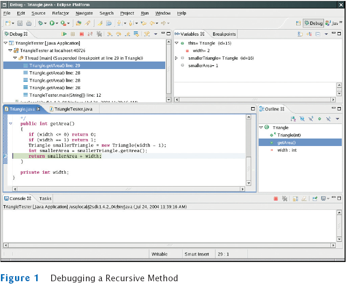Open the Run menu

click(145, 13)
